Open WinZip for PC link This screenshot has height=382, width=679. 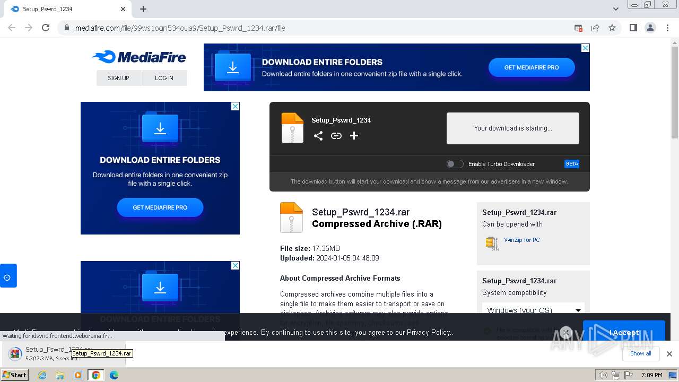(522, 240)
